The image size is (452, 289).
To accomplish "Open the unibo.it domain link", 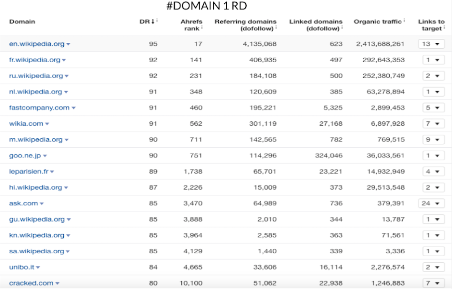I will pos(22,267).
